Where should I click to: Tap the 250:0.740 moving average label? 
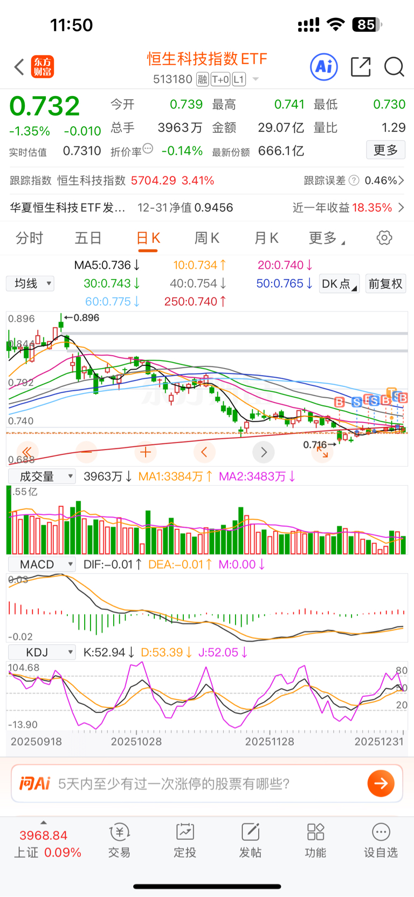[195, 302]
